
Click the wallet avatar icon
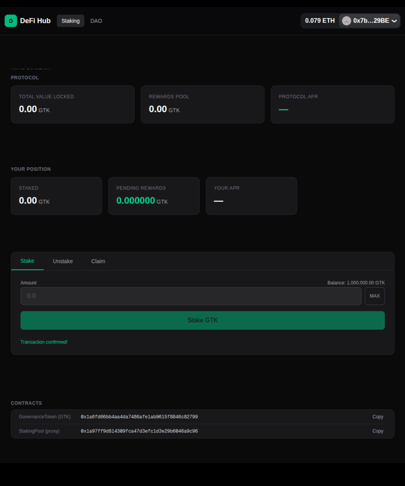[x=346, y=21]
